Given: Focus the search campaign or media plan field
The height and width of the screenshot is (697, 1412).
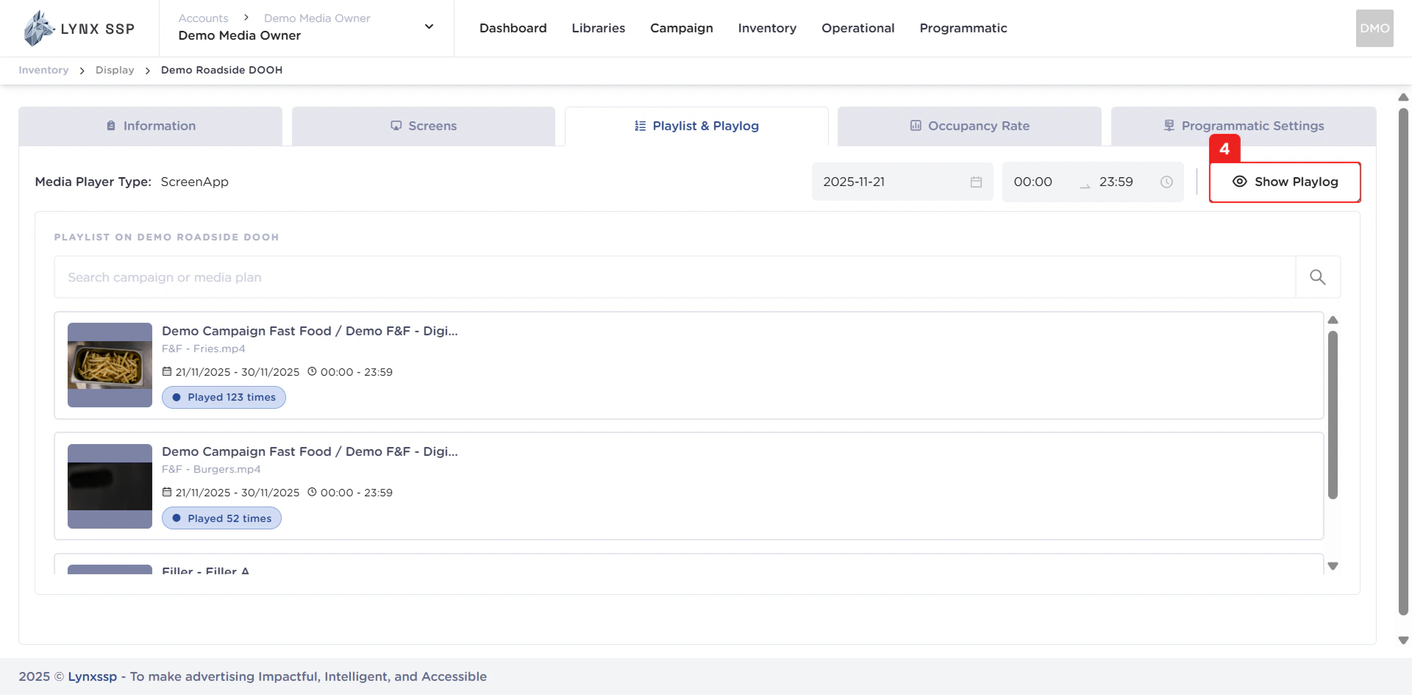Looking at the screenshot, I should tap(674, 277).
